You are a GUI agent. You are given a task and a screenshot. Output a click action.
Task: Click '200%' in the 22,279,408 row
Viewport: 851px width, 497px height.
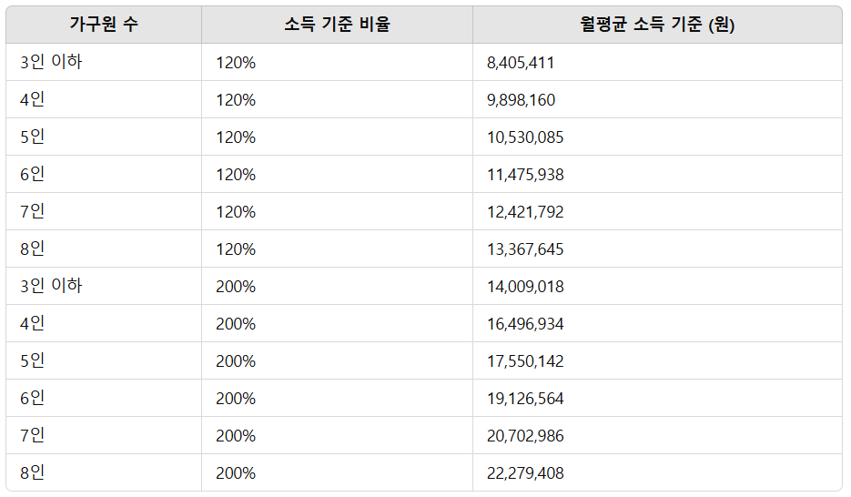coord(236,473)
